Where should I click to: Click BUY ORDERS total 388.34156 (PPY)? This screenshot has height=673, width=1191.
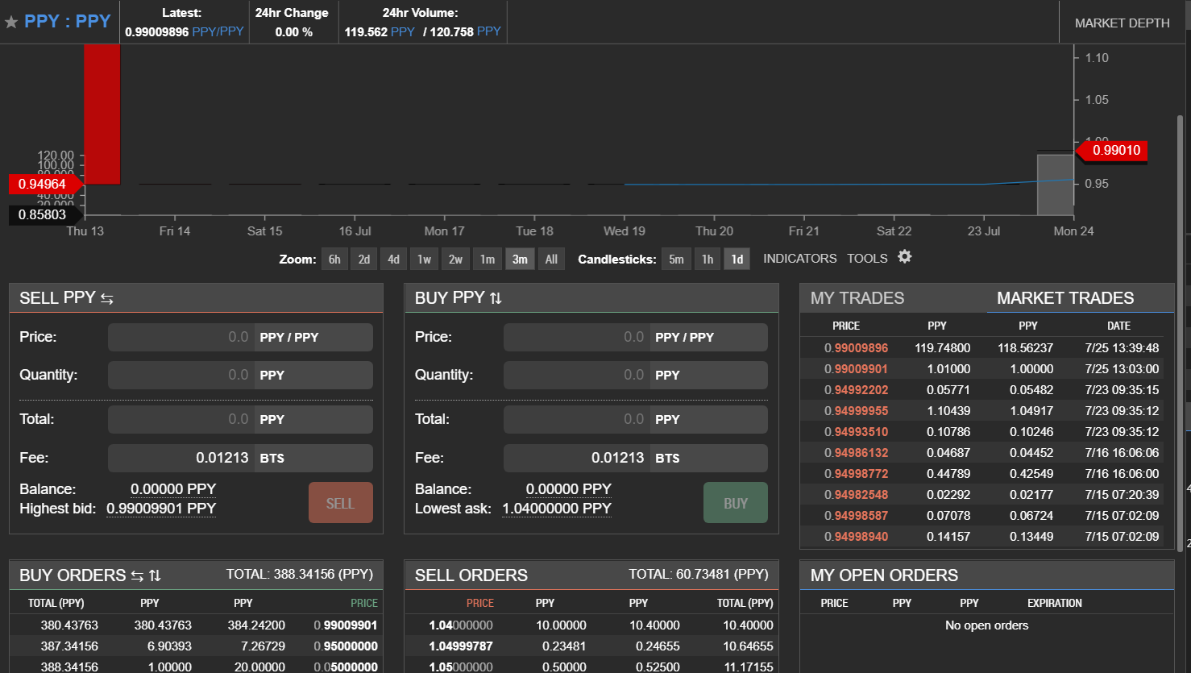[x=300, y=575]
